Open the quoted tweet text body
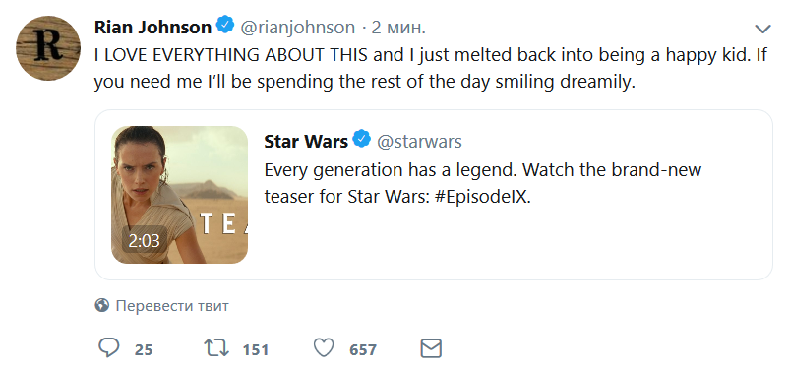Image resolution: width=789 pixels, height=370 pixels. 483,183
